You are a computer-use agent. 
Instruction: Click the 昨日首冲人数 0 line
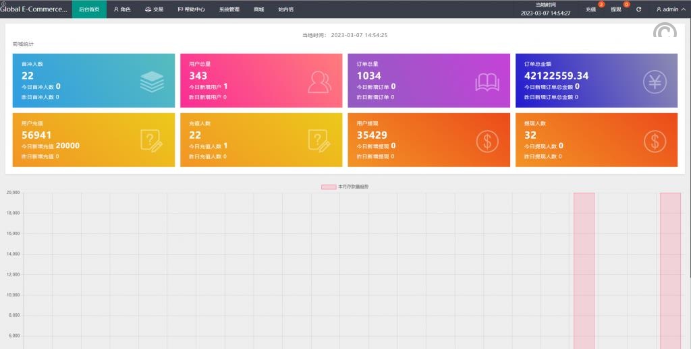point(40,97)
